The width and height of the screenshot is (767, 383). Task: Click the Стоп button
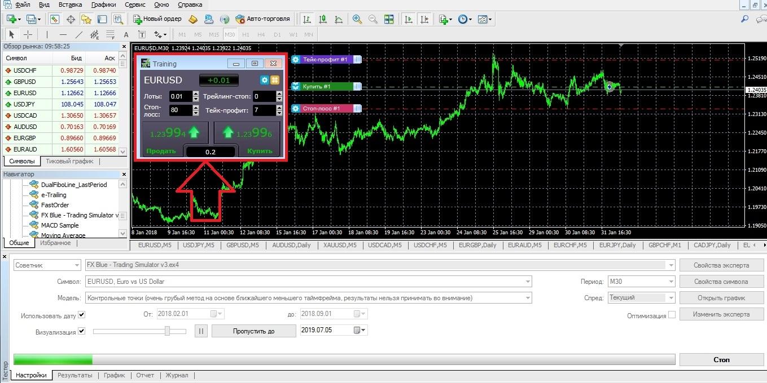click(x=721, y=359)
